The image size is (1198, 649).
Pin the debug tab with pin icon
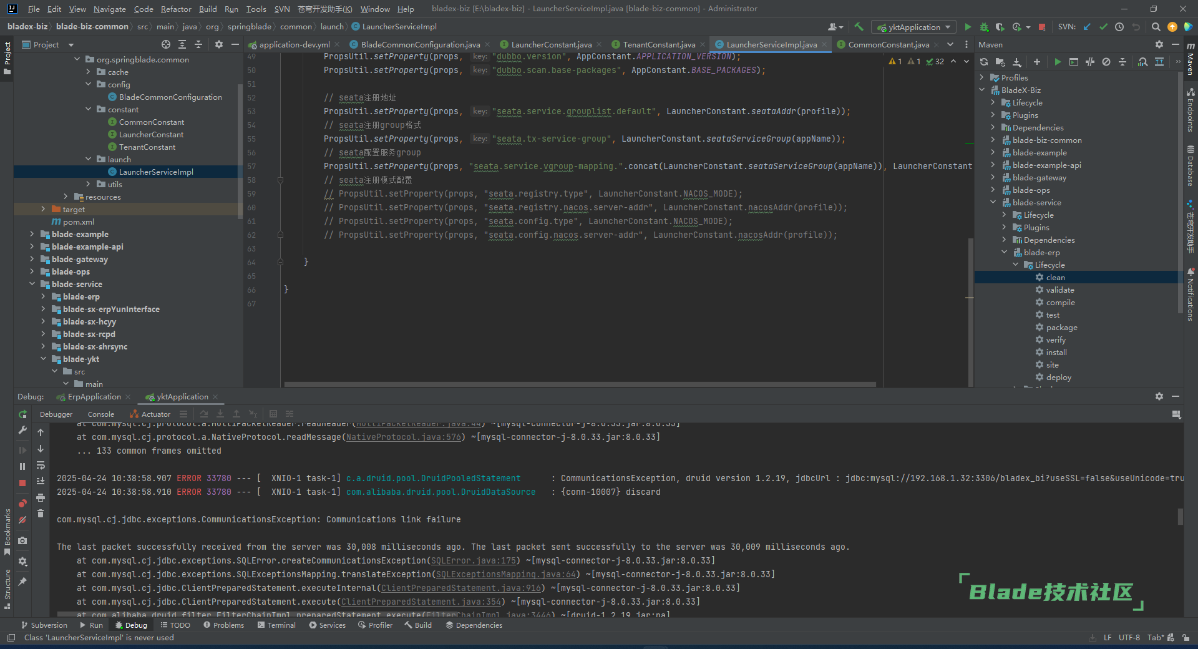[22, 582]
